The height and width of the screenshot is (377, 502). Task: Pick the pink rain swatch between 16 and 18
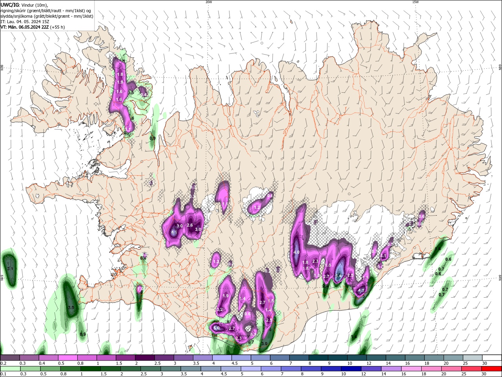point(412,369)
